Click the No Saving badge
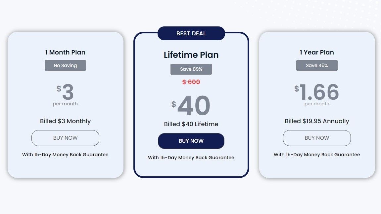The height and width of the screenshot is (214, 381). point(65,65)
